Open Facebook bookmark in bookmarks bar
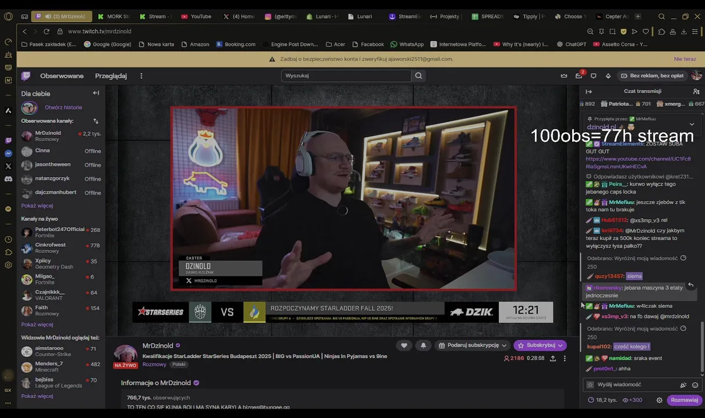The width and height of the screenshot is (705, 418). click(367, 44)
